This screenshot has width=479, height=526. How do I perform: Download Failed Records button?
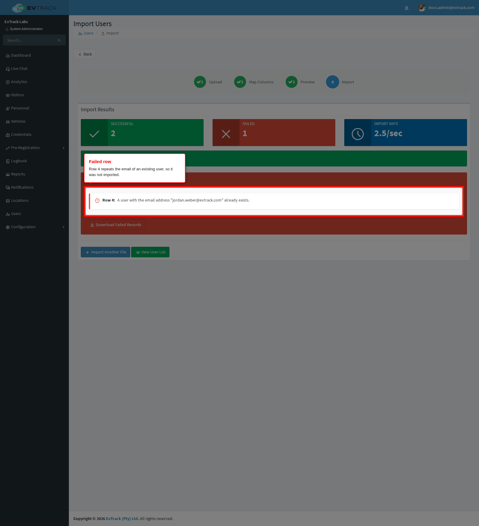(x=116, y=225)
